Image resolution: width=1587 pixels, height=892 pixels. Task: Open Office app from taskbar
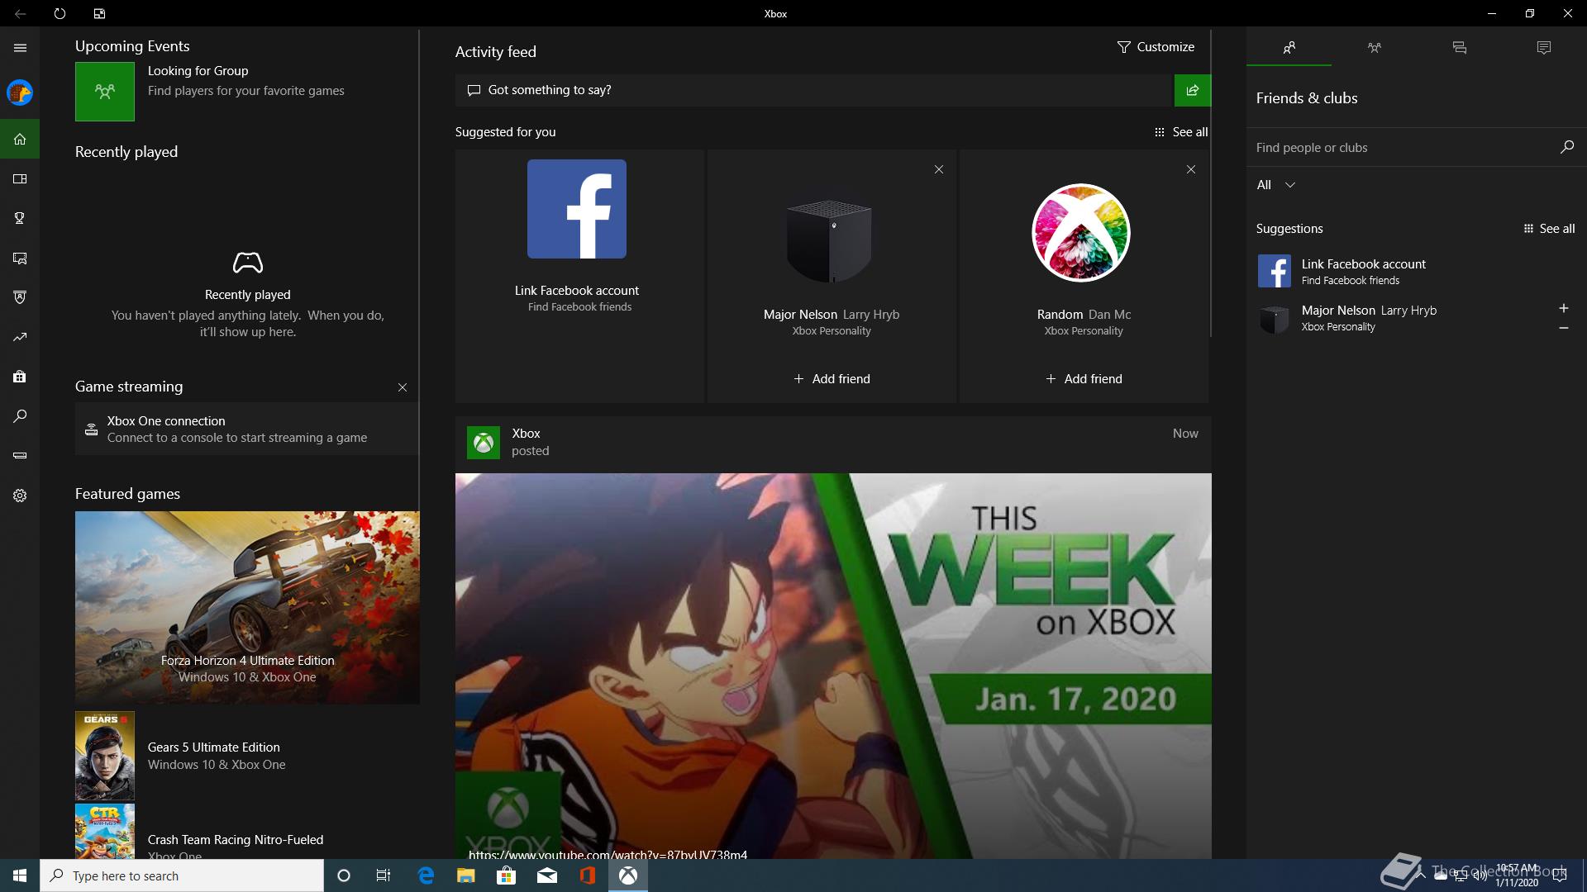[588, 875]
